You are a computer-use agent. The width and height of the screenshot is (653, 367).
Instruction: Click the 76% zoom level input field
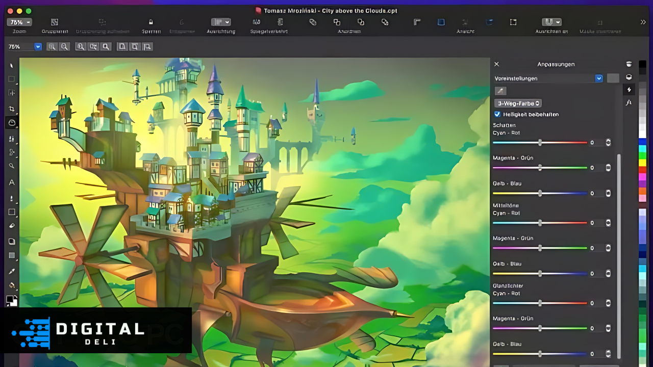20,46
